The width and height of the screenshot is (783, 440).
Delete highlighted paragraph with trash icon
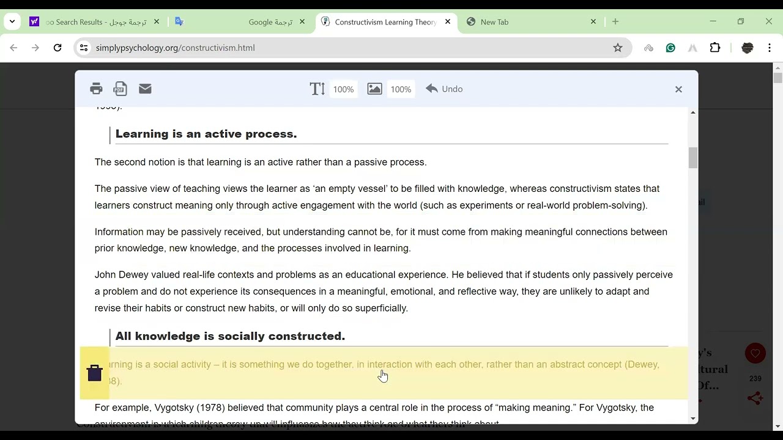[x=94, y=373]
